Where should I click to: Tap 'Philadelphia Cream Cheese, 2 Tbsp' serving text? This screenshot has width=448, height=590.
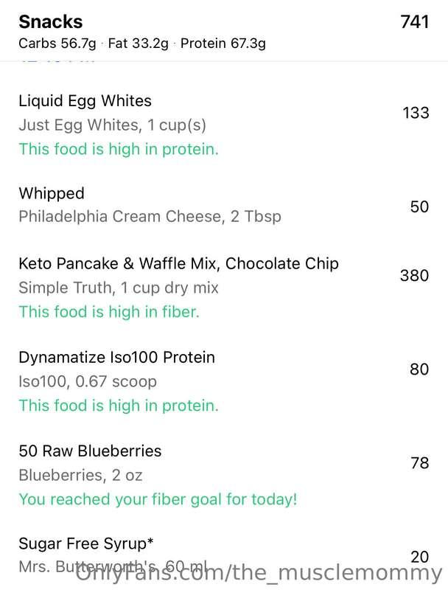(x=150, y=217)
